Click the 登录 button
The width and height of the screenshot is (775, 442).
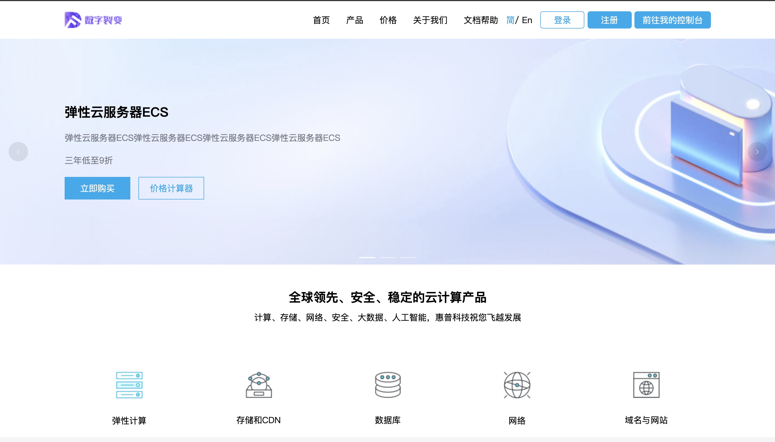click(562, 20)
